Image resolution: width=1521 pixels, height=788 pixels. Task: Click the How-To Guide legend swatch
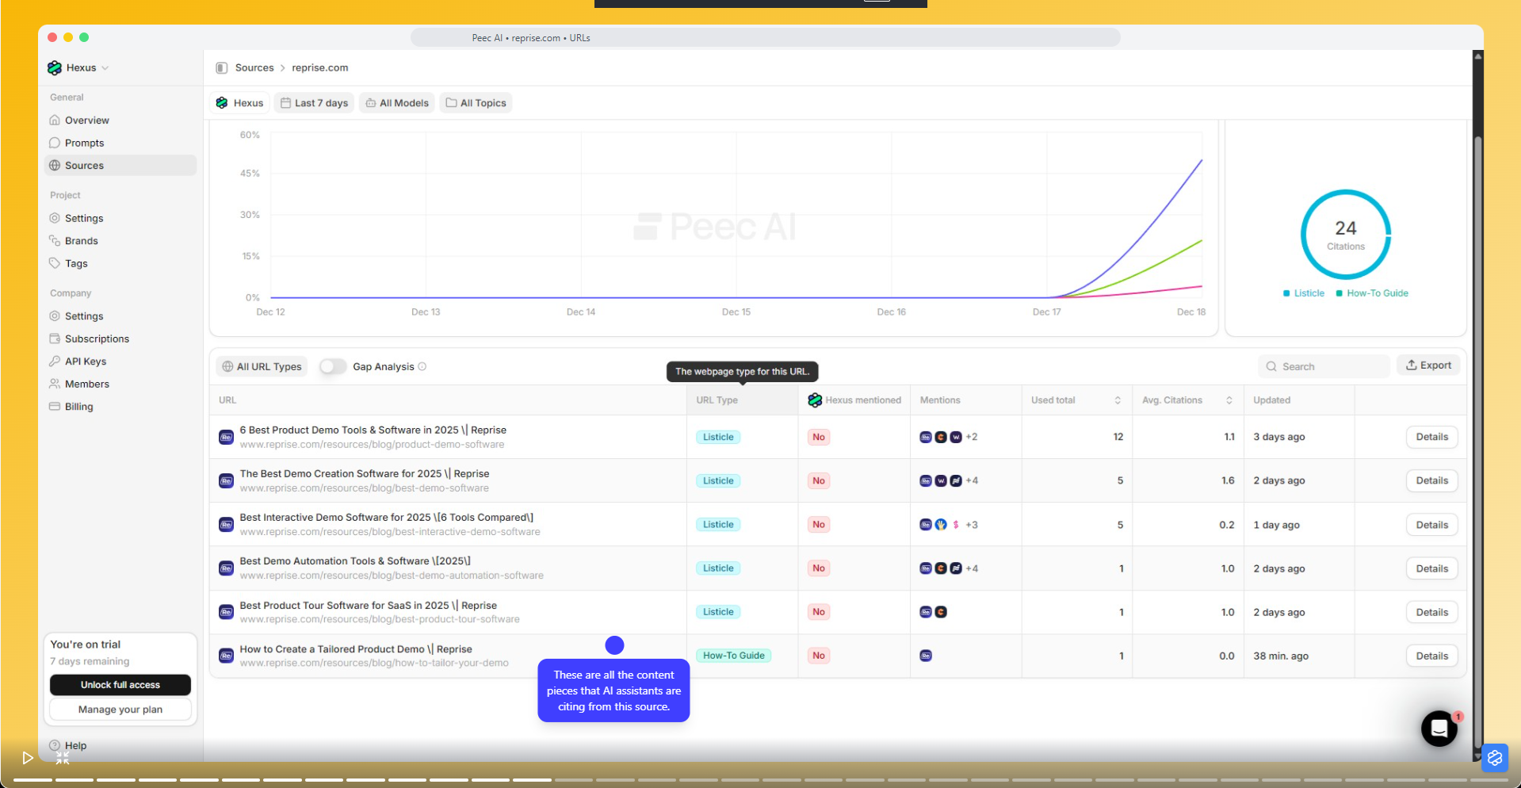pos(1339,293)
